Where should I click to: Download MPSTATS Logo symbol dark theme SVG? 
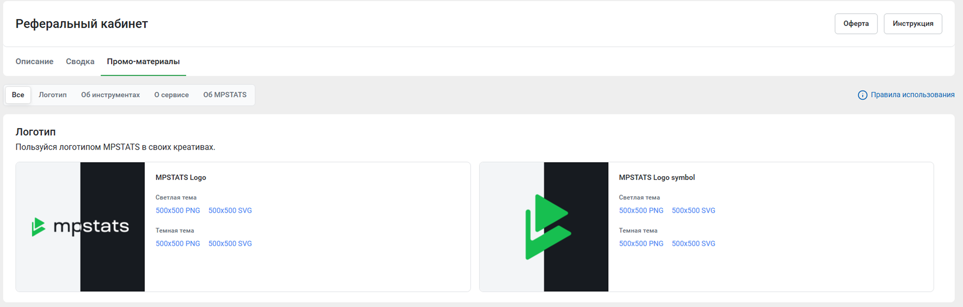click(x=693, y=243)
